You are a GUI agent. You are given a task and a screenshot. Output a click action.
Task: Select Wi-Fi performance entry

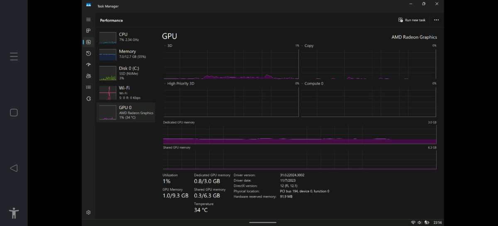126,92
